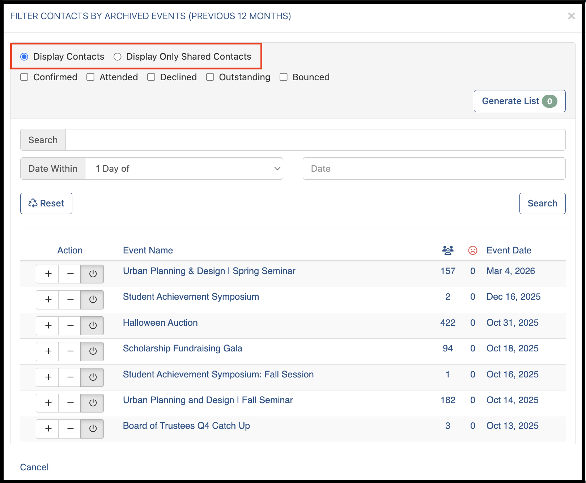Exclude Urban Planning Fall Seminar with minus
Screen dimensions: 586x483
tap(70, 403)
